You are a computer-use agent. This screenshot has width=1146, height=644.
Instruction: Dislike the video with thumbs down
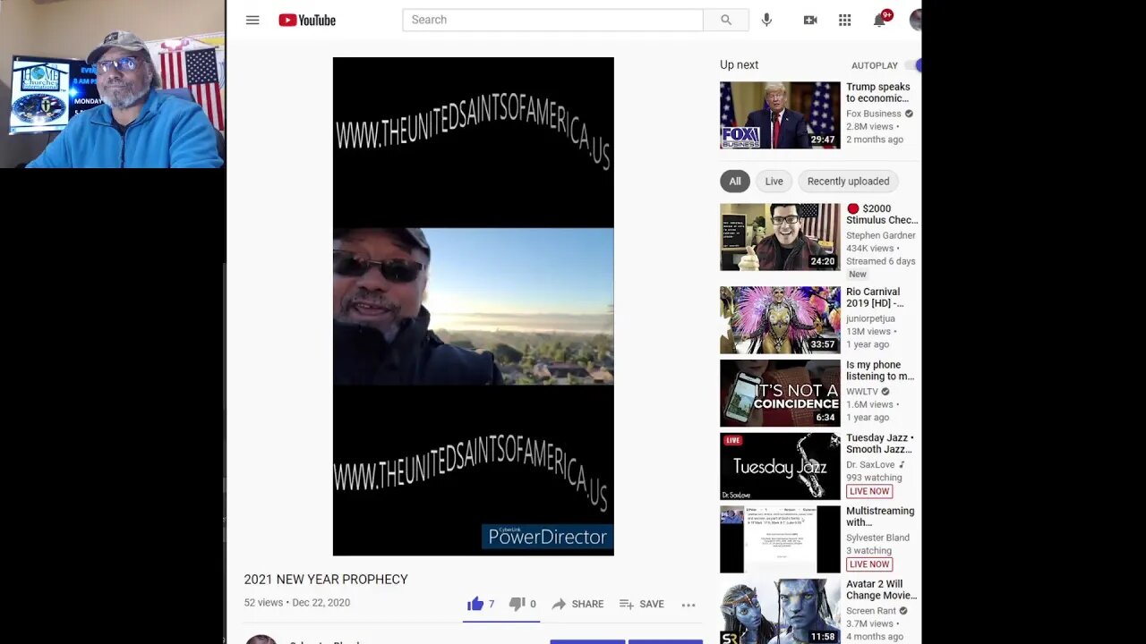coord(522,604)
